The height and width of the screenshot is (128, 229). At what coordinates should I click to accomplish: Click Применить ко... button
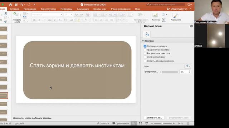pos(154,118)
